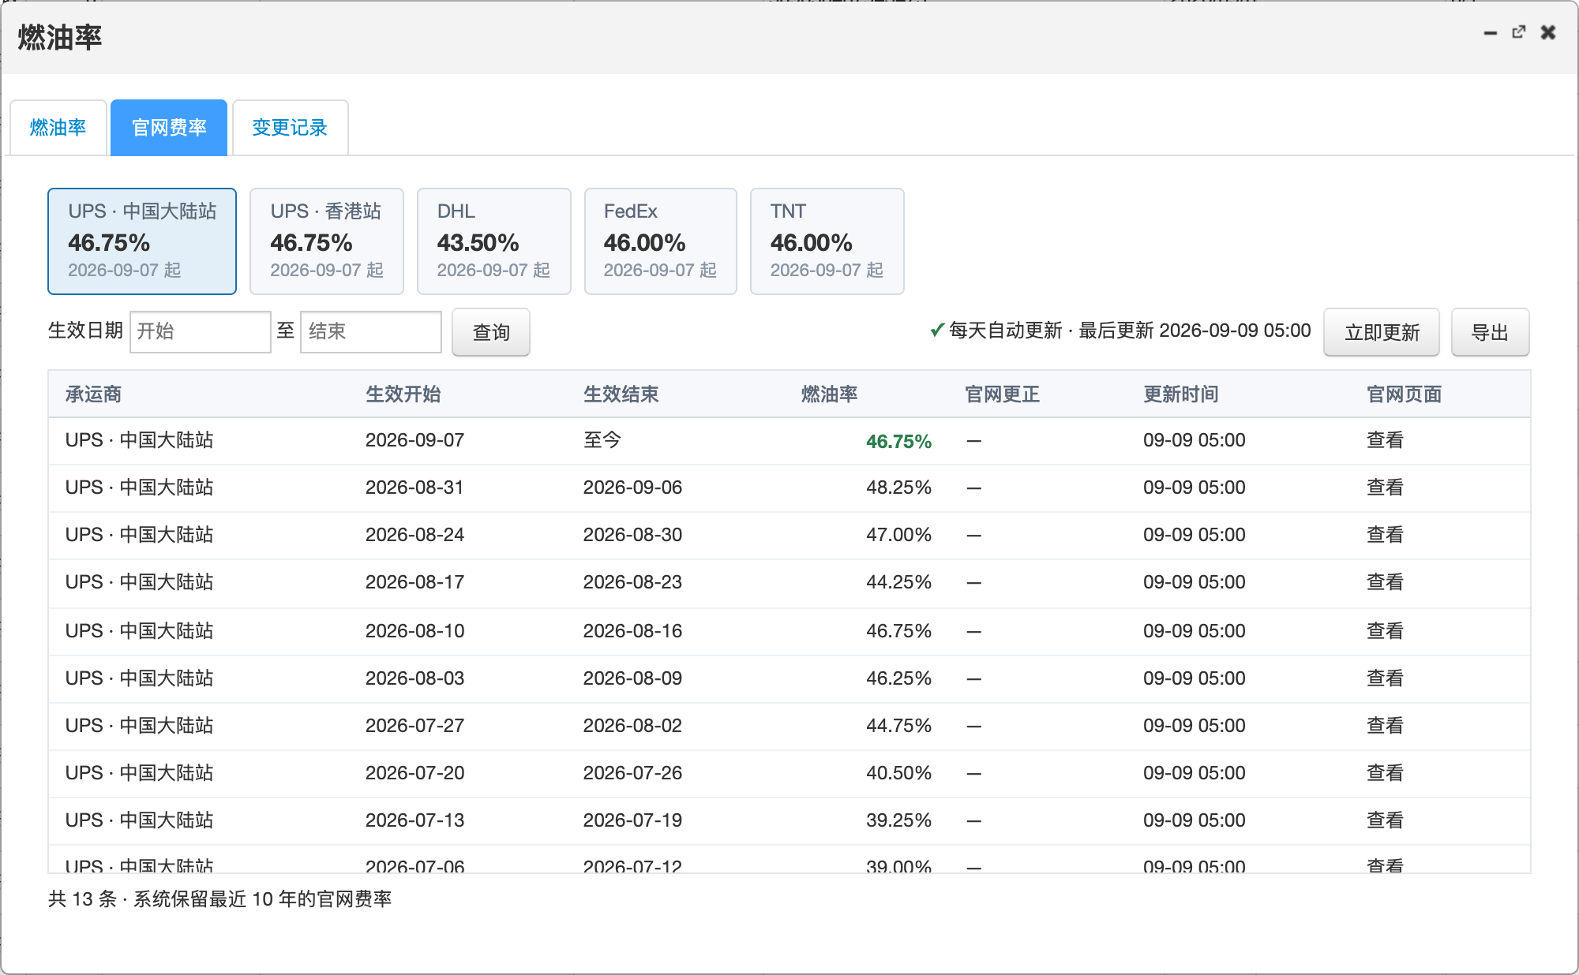Open 查看 link for the 2026-07-27 row
1579x975 pixels.
[x=1385, y=726]
